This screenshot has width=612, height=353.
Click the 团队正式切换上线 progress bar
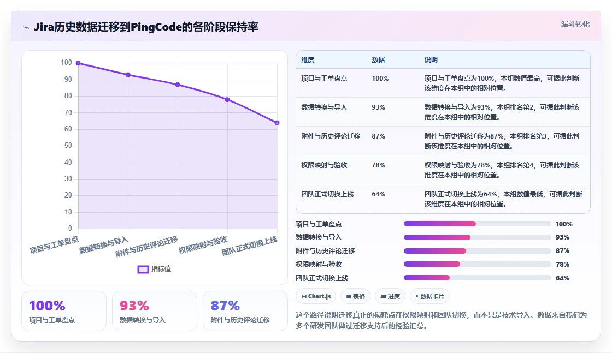click(x=478, y=278)
